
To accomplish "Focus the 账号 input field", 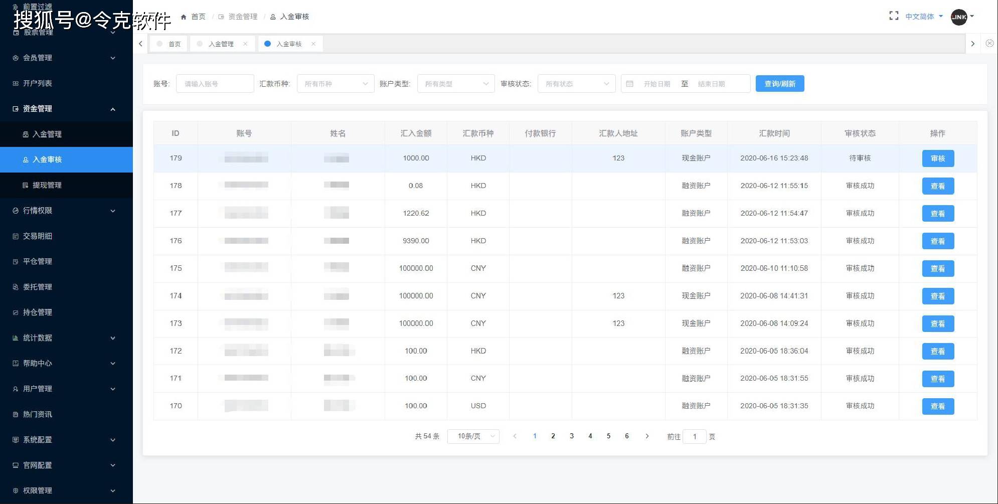I will 215,84.
